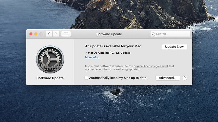Show all preferences grid icon
The width and height of the screenshot is (218, 122).
point(66,34)
